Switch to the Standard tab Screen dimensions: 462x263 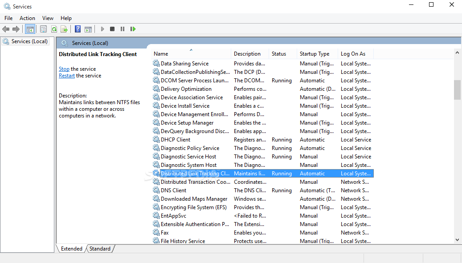tap(100, 249)
